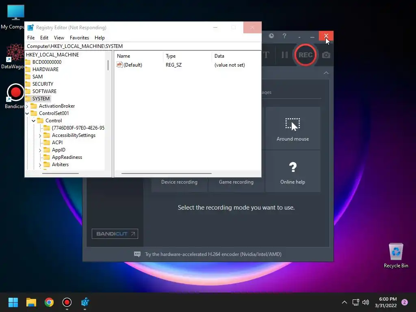Open Google Chrome from the taskbar

coord(49,302)
